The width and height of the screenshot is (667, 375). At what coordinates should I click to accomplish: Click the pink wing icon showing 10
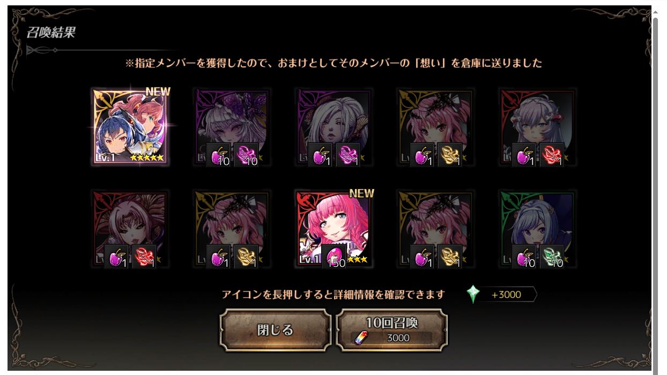point(246,155)
